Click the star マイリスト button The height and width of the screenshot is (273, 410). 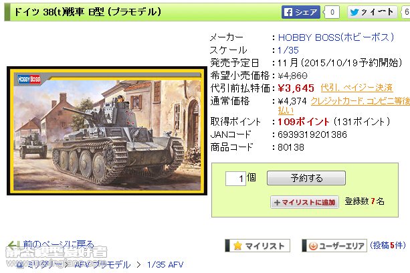click(258, 246)
